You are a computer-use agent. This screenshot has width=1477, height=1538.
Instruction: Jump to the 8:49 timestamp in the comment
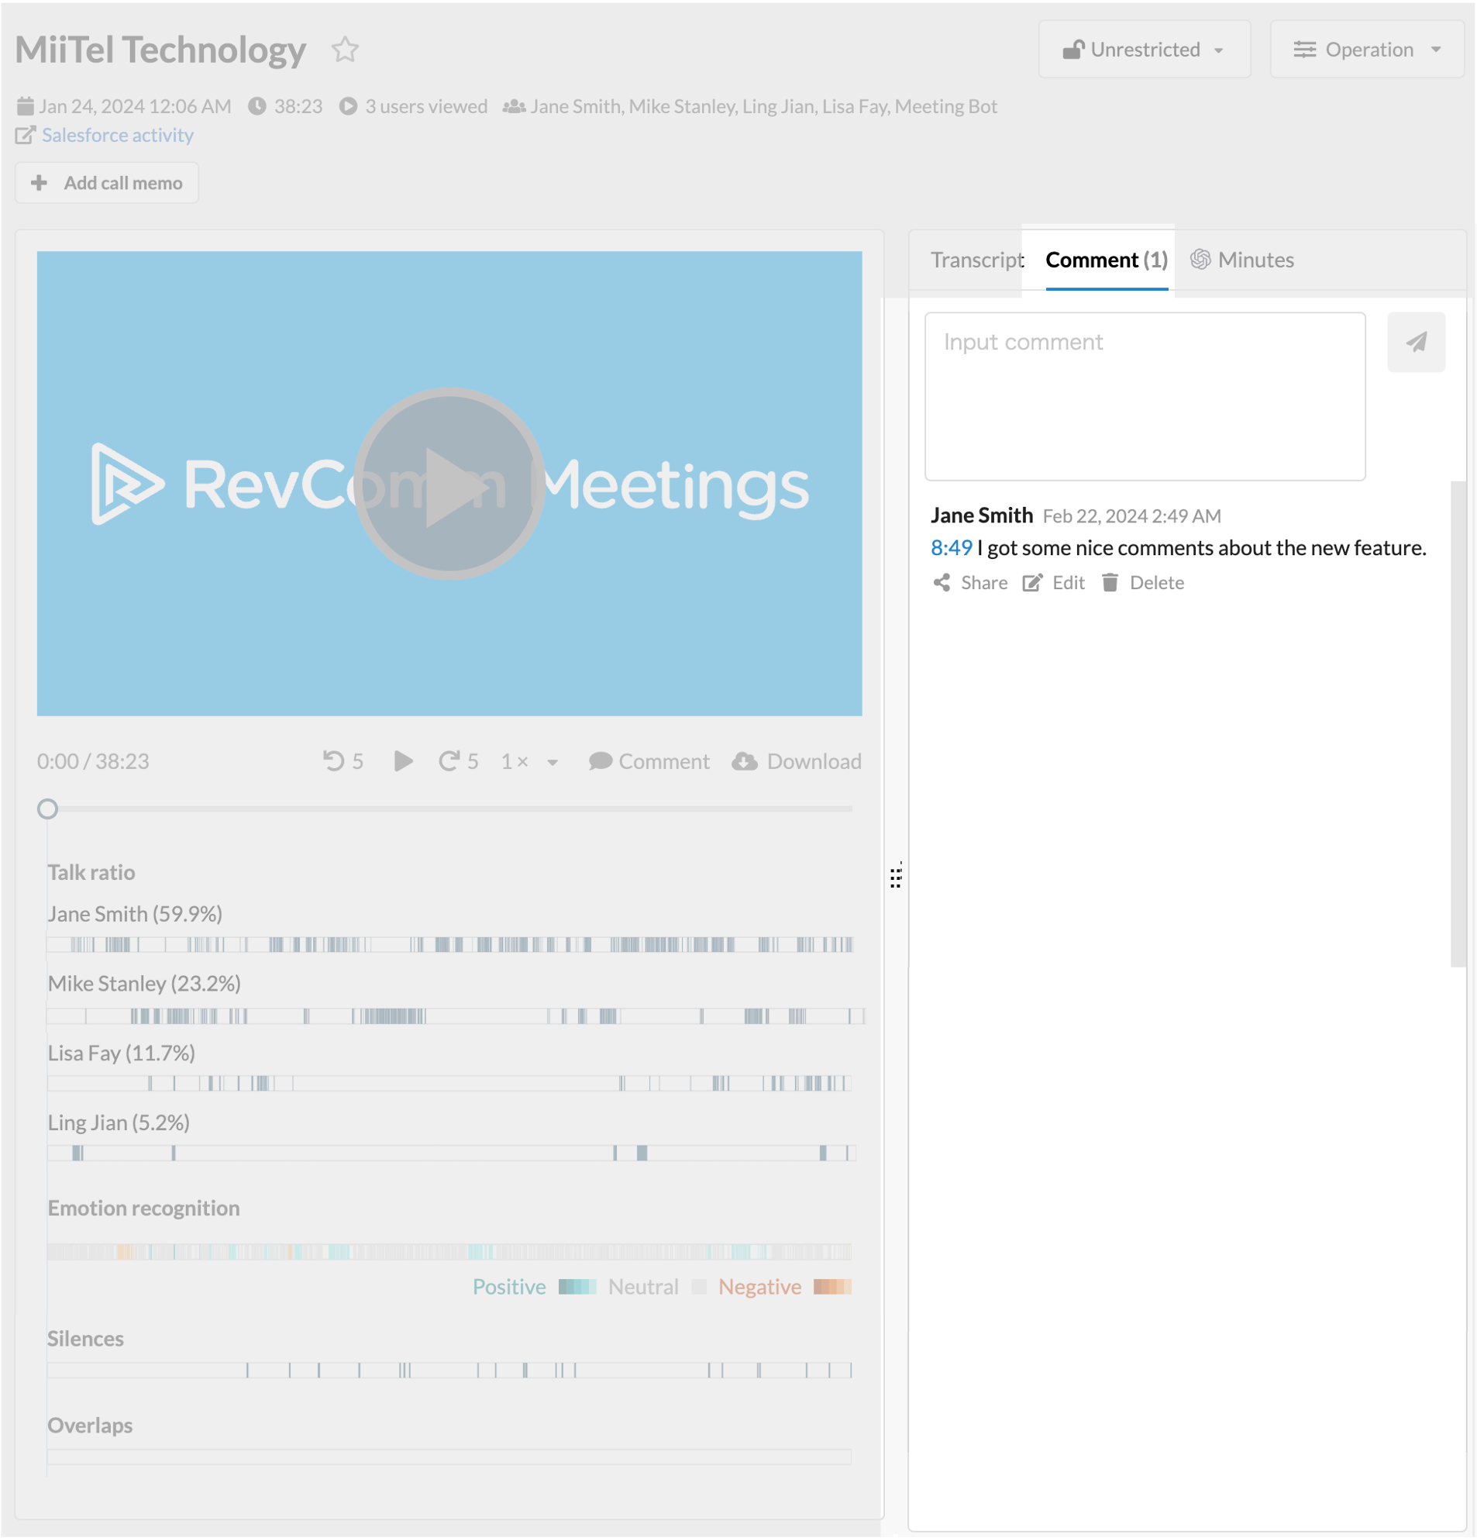click(x=951, y=548)
